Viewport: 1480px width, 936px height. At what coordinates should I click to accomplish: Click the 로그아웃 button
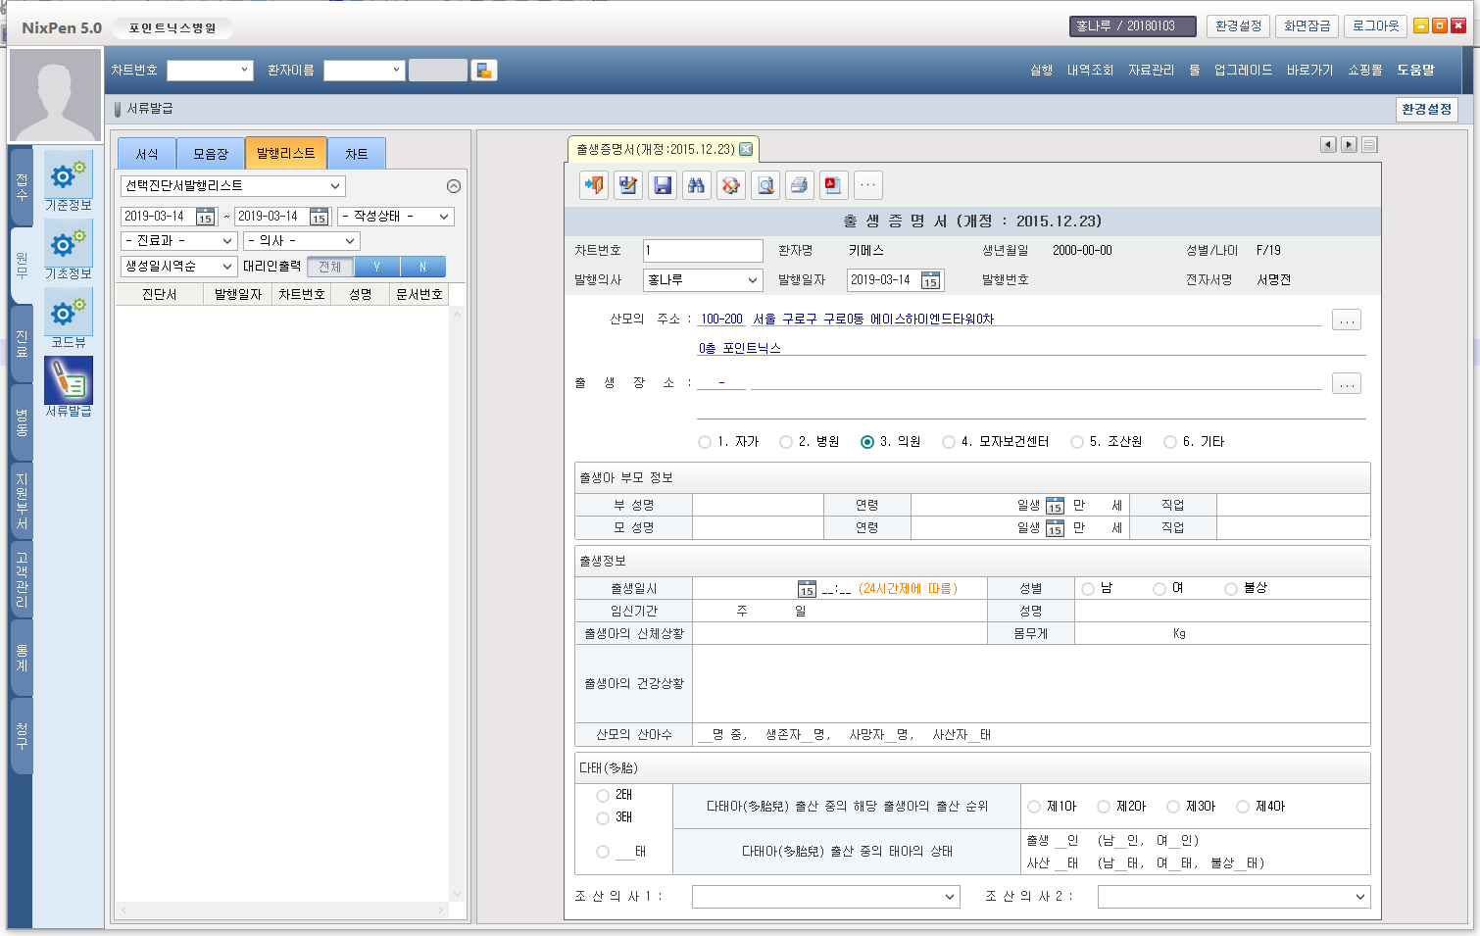(x=1375, y=26)
